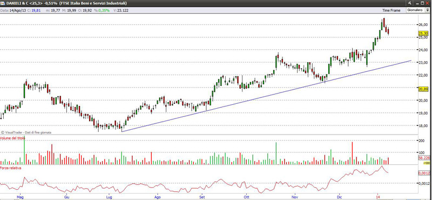The image size is (432, 200).
Task: Close the DANIELI & C chart window
Action: 427,3
